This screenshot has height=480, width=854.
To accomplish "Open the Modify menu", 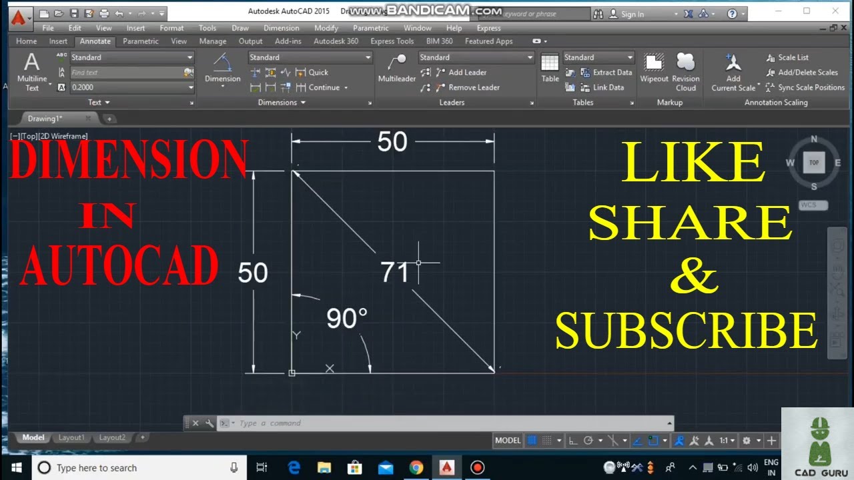I will [x=326, y=28].
